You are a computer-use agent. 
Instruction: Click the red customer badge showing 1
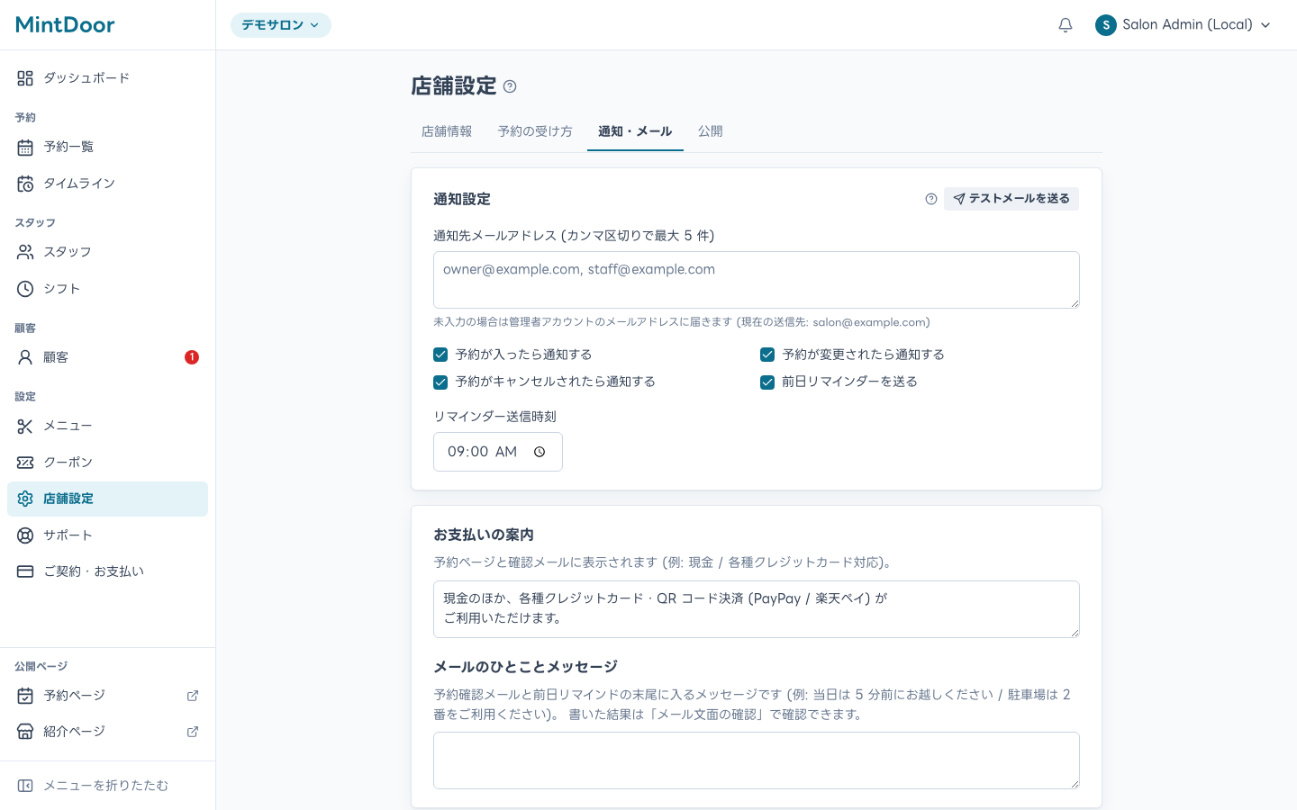pyautogui.click(x=192, y=357)
